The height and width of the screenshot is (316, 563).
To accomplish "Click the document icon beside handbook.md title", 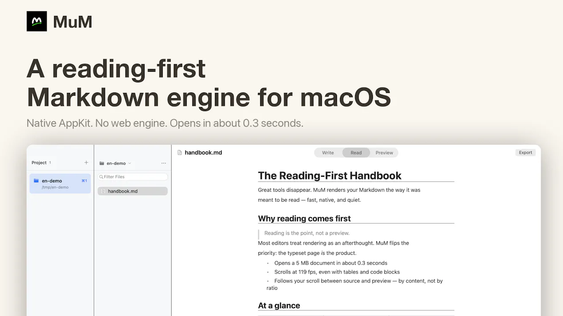I will (180, 153).
